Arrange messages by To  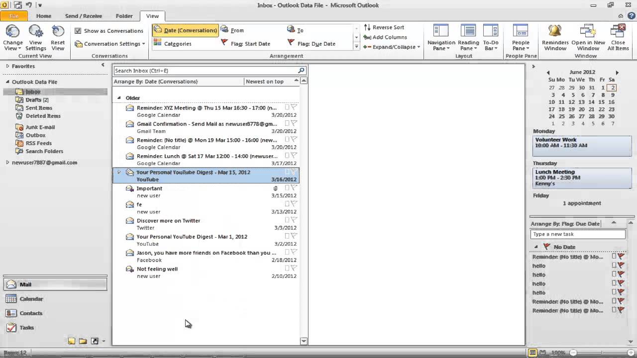pyautogui.click(x=296, y=30)
